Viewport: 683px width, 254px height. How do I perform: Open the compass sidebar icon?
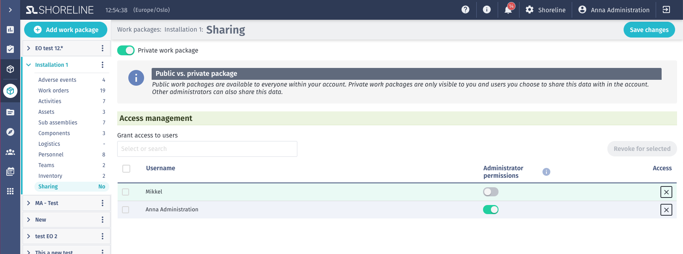click(x=10, y=132)
